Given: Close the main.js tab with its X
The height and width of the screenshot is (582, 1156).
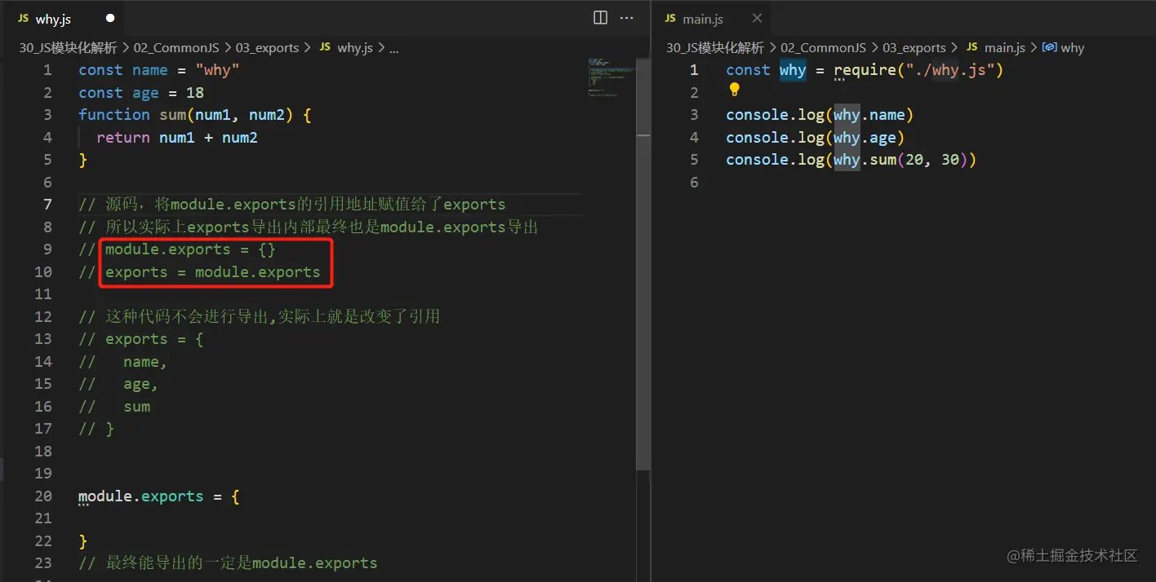Looking at the screenshot, I should [x=757, y=18].
